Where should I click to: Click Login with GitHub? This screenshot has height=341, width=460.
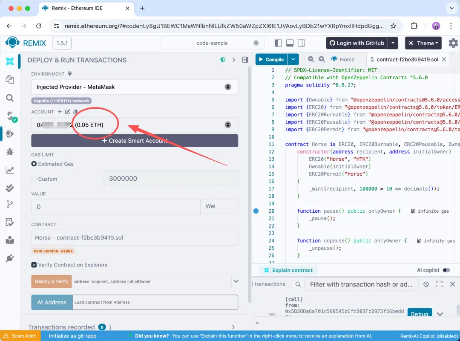(x=357, y=43)
